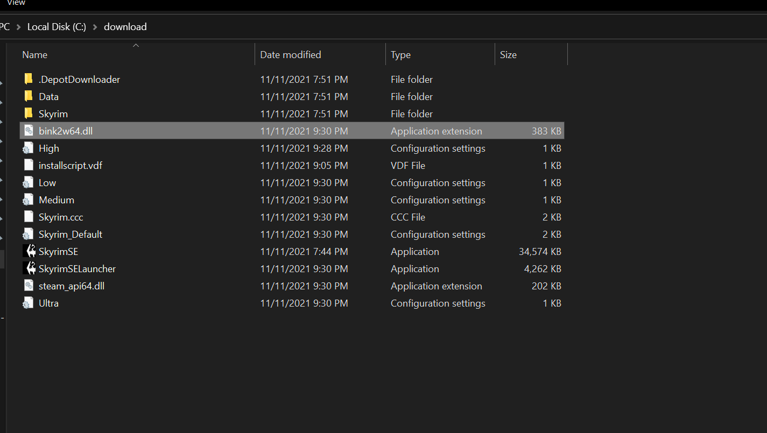Screen dimensions: 767x433
Task: Select the SkyrimSELauncher file name
Action: coord(77,269)
